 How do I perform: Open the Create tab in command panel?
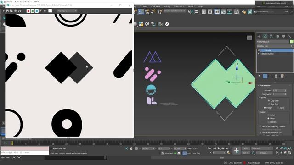259,36
